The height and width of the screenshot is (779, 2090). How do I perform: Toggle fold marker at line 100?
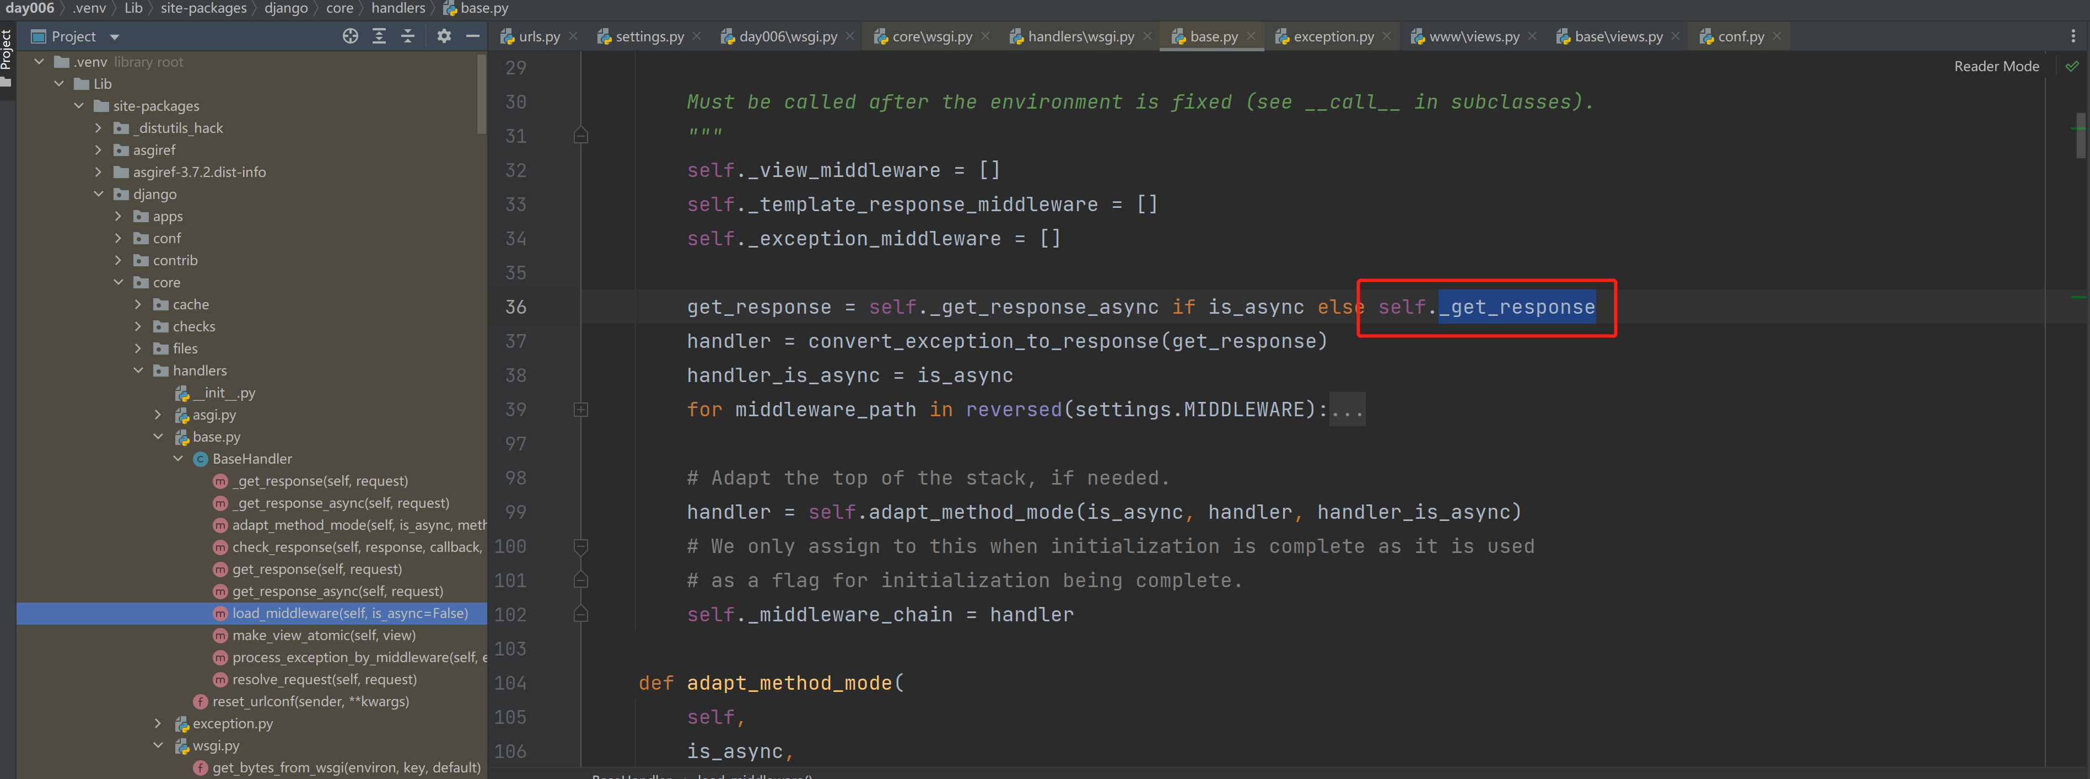click(x=581, y=546)
